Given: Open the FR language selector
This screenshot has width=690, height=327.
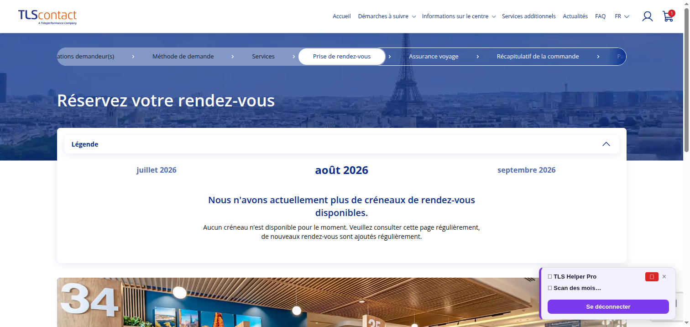Looking at the screenshot, I should tap(622, 16).
